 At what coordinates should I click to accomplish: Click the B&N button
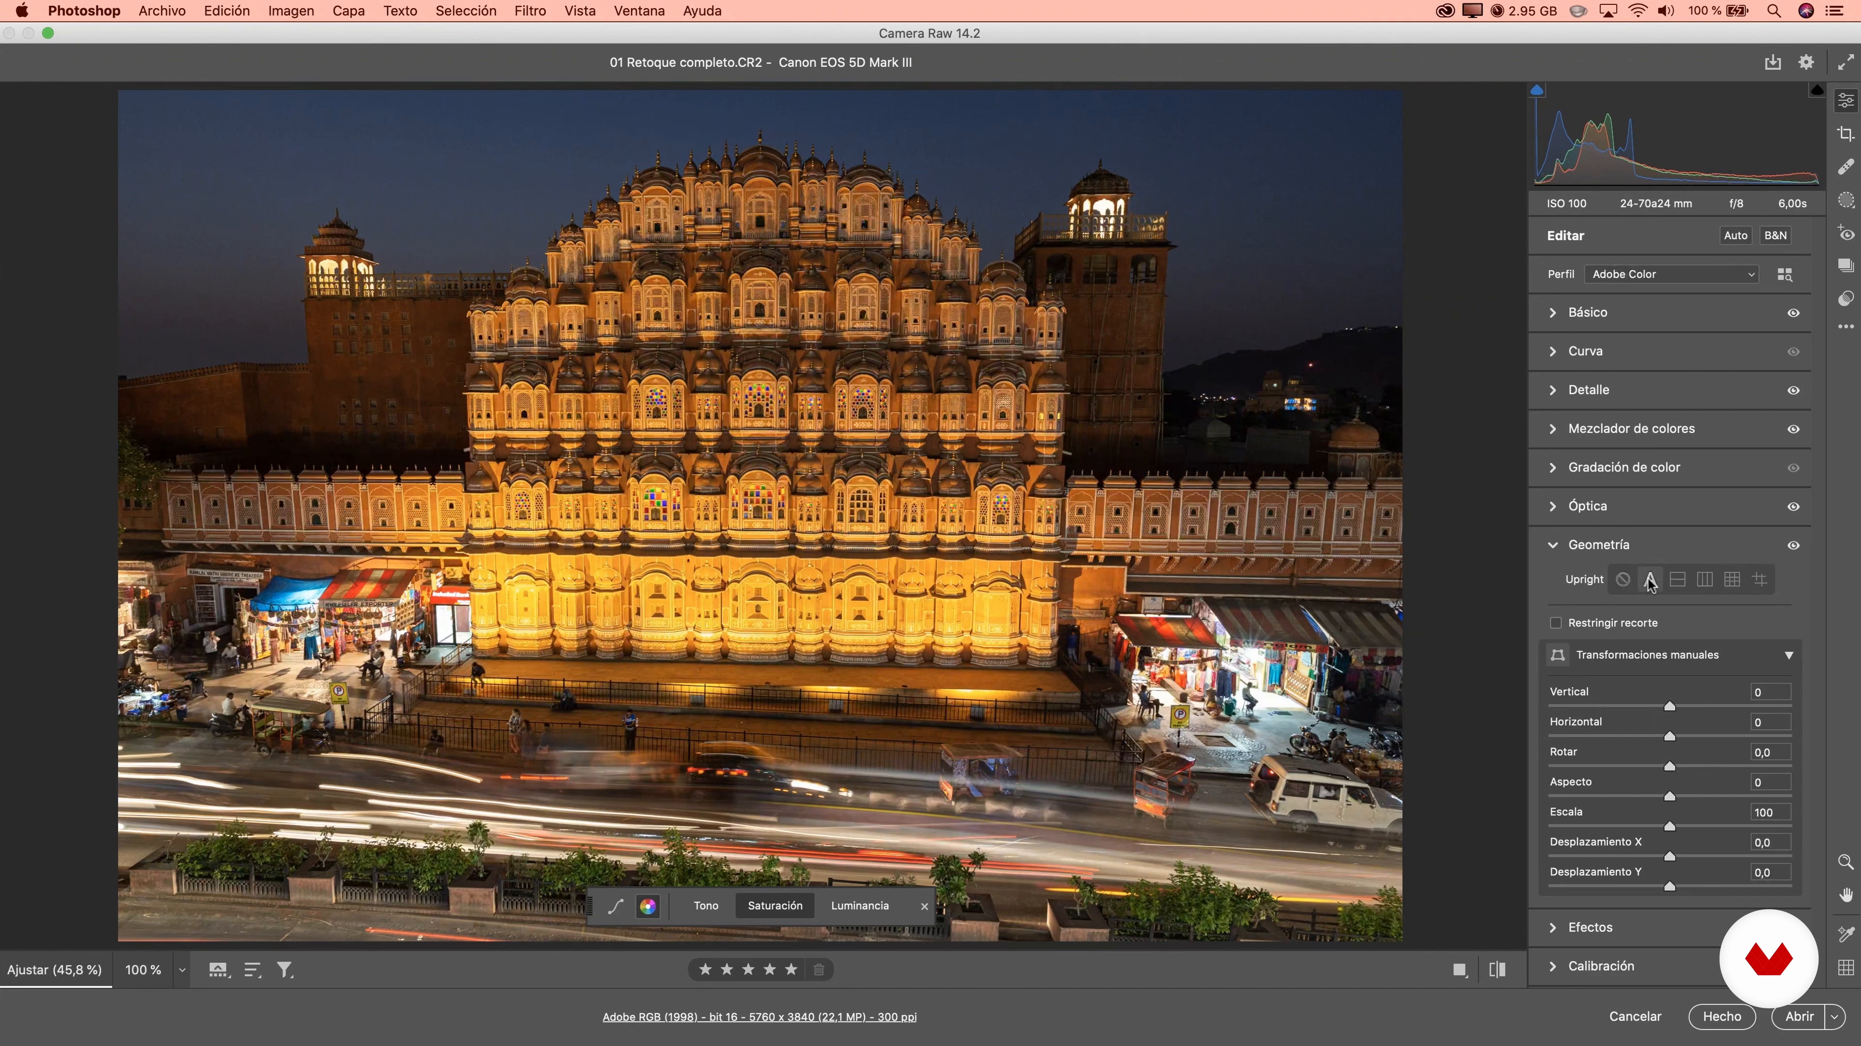pos(1775,235)
